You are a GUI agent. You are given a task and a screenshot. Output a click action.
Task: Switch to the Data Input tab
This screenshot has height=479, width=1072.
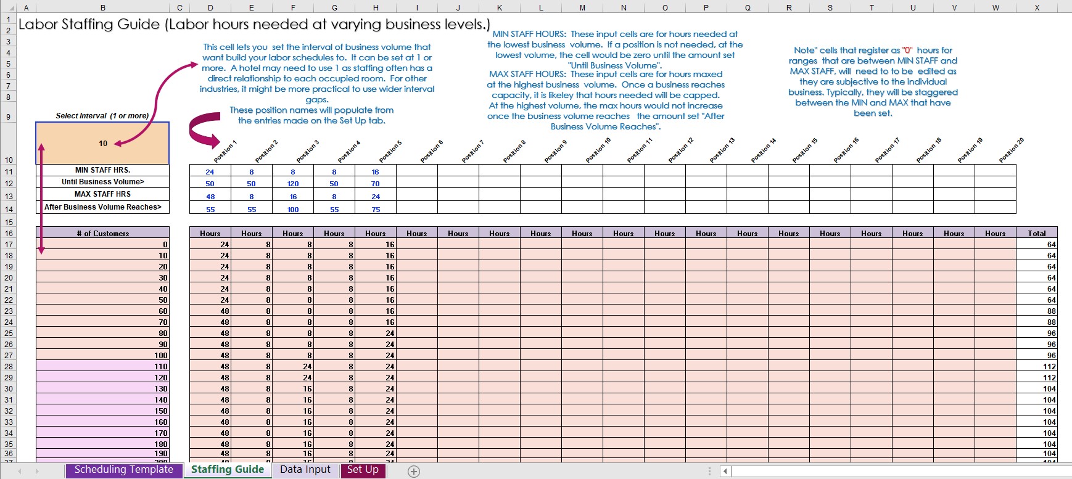pos(305,470)
